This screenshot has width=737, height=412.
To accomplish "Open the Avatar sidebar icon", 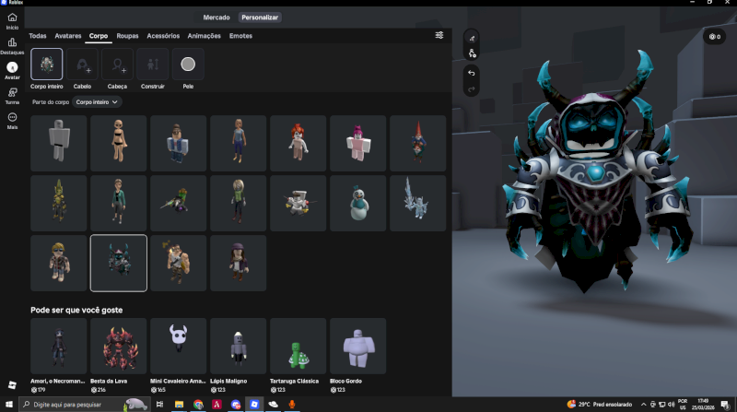I will [x=12, y=71].
